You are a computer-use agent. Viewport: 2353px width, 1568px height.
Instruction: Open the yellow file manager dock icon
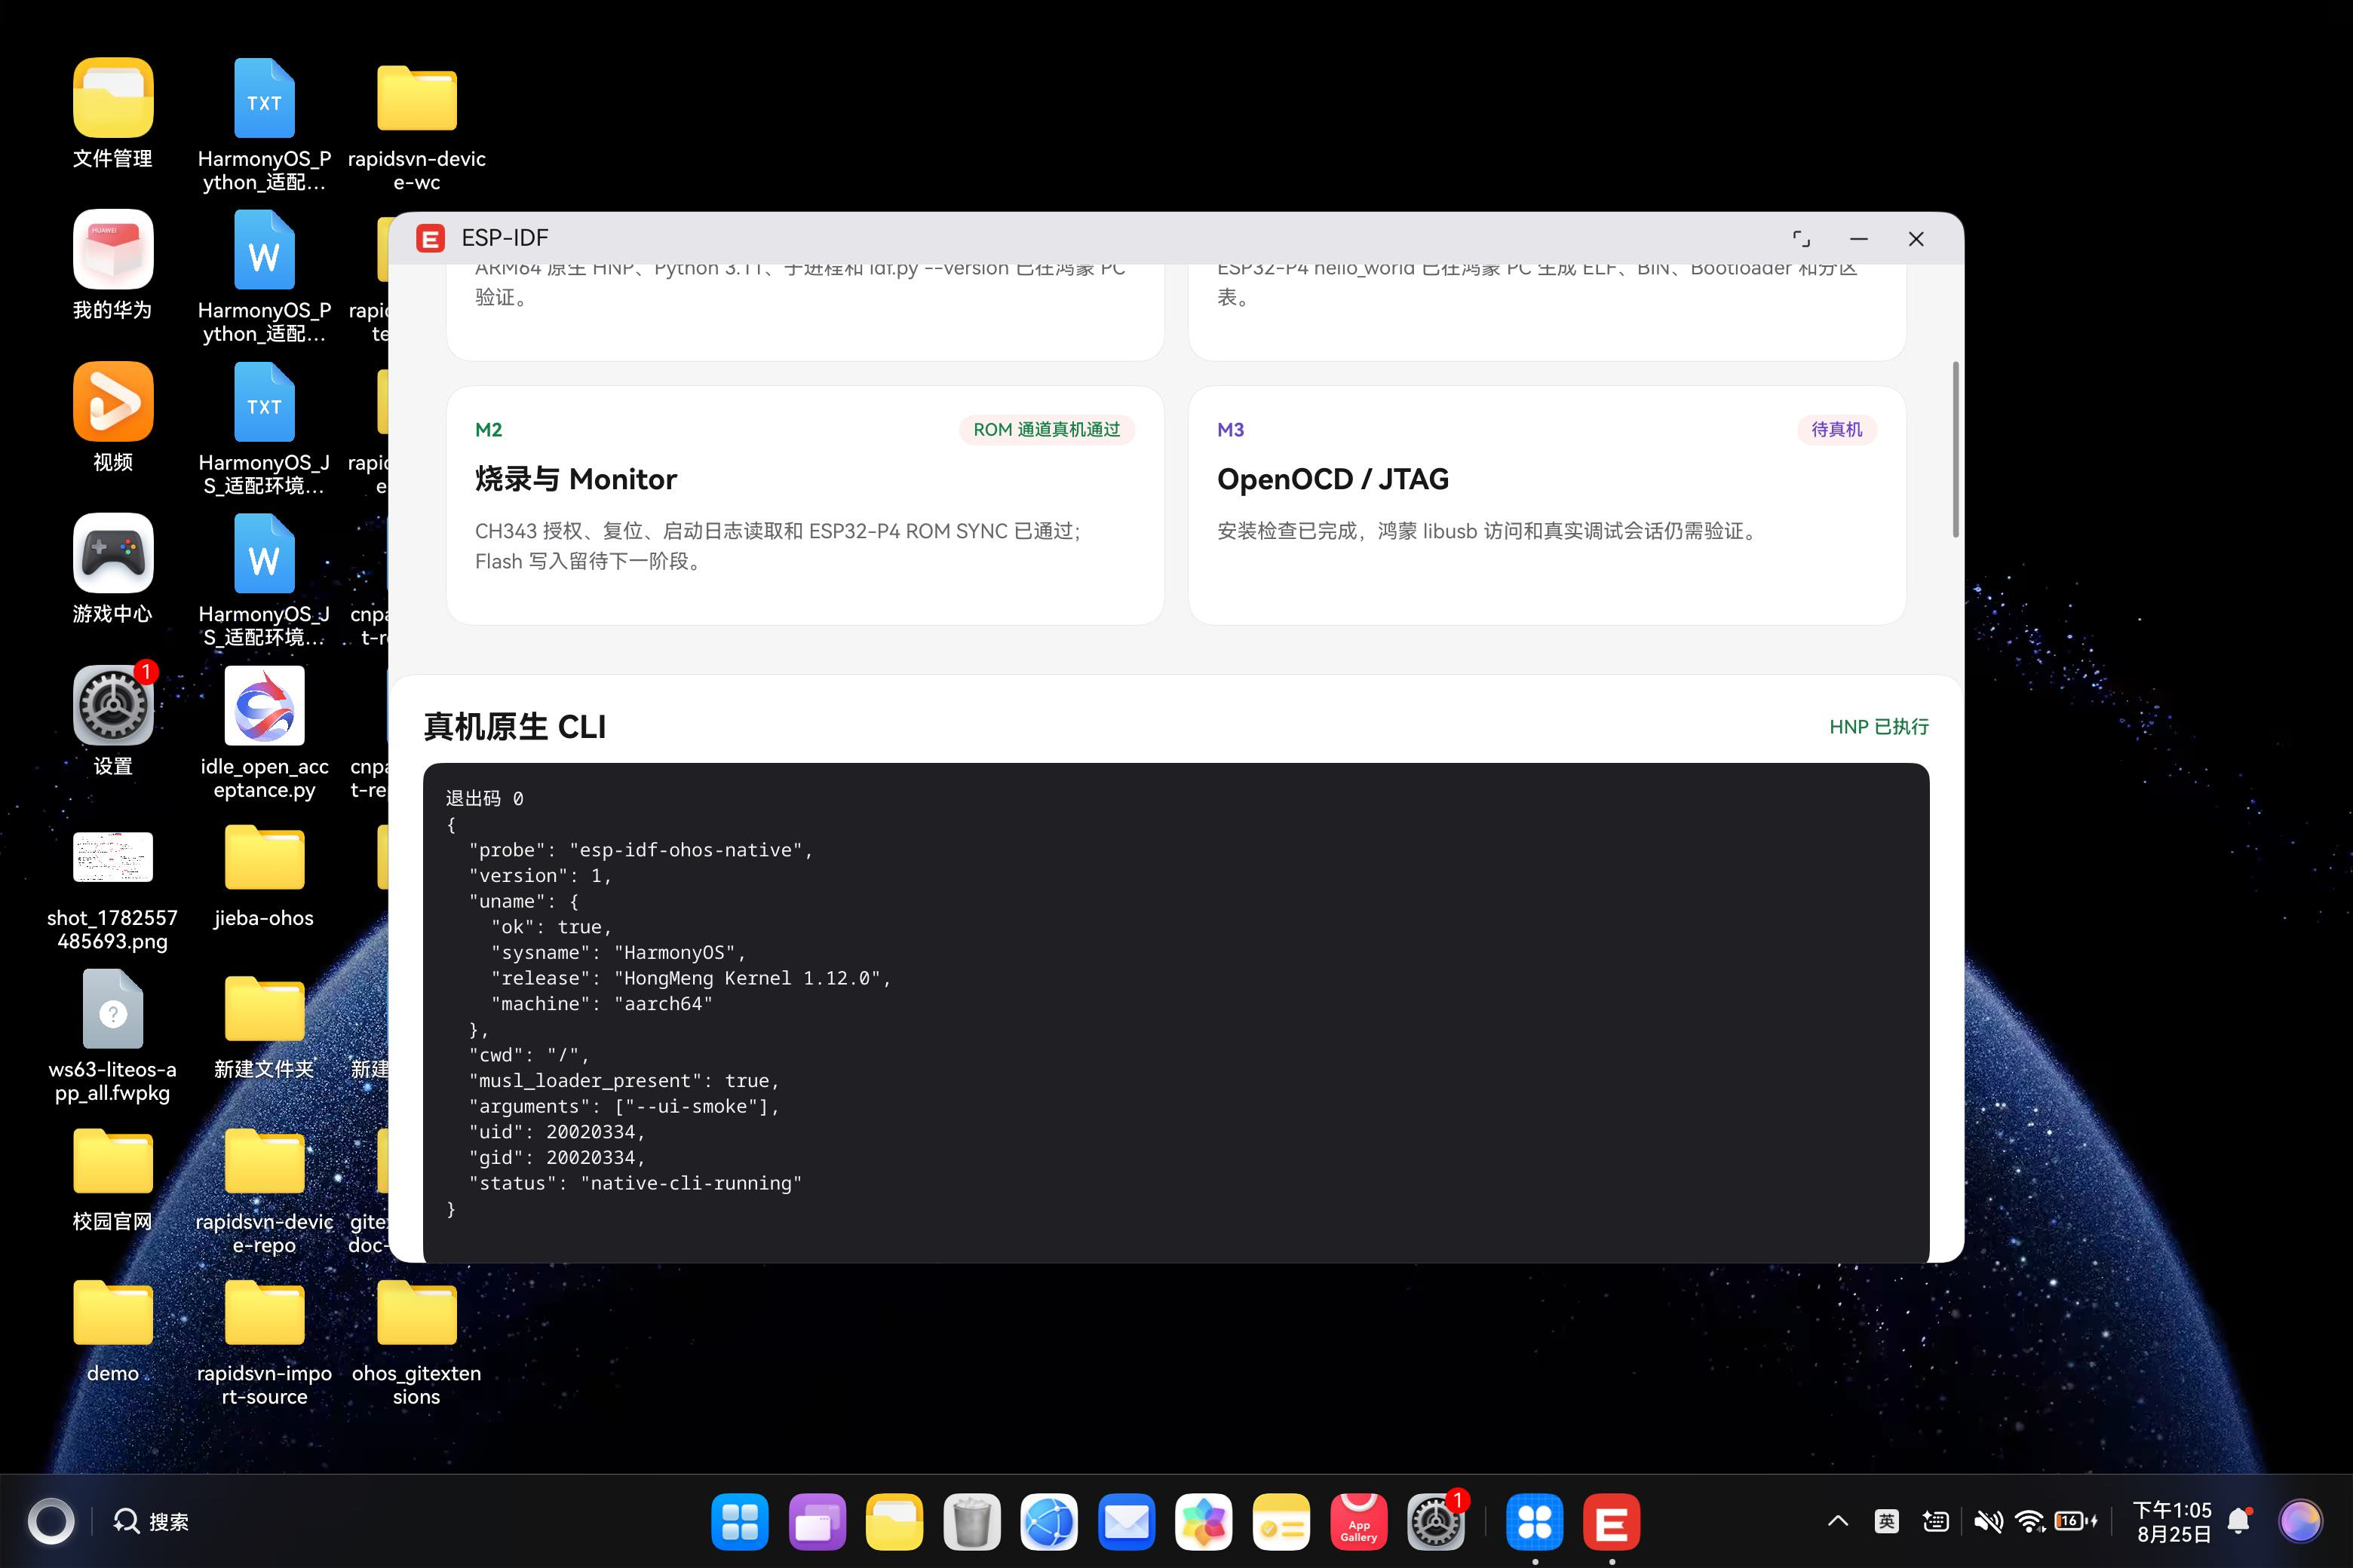coord(894,1522)
